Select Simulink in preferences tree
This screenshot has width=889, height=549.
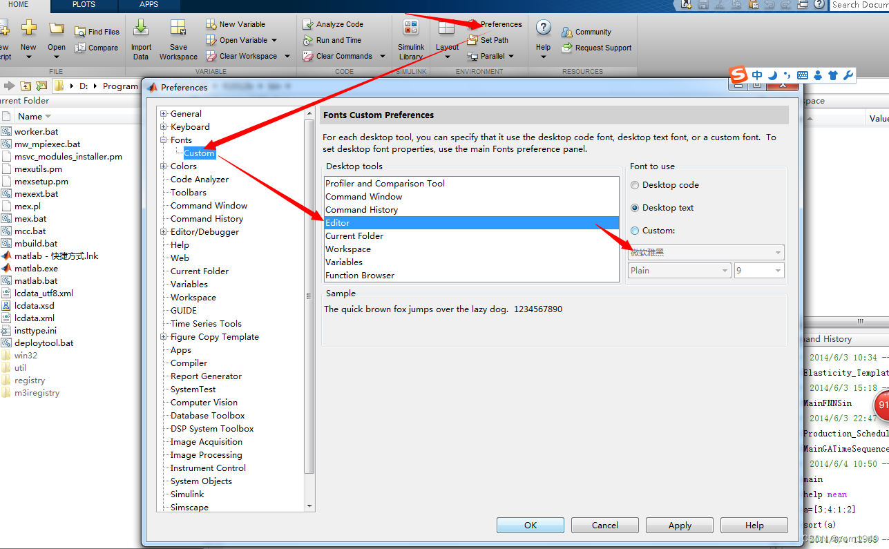coord(187,494)
